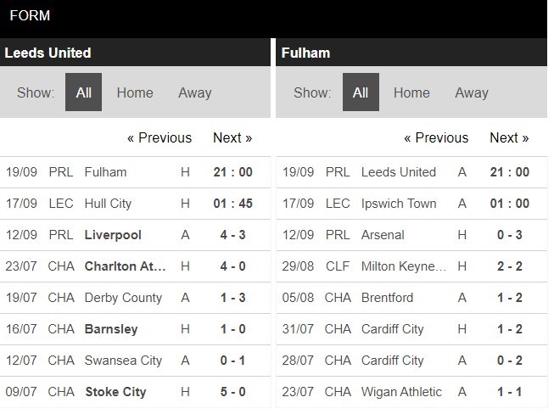Switch to Home filter for Fulham

click(411, 92)
